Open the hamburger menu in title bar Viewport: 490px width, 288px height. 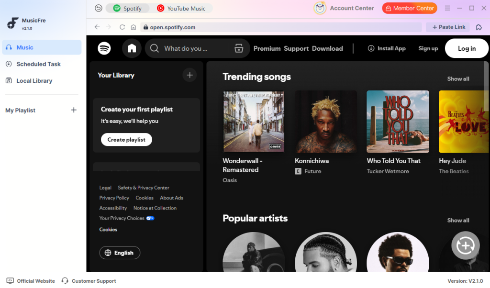click(x=447, y=8)
